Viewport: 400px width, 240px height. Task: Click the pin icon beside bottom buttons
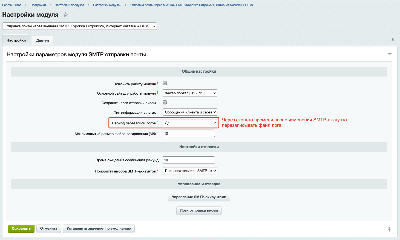click(389, 229)
